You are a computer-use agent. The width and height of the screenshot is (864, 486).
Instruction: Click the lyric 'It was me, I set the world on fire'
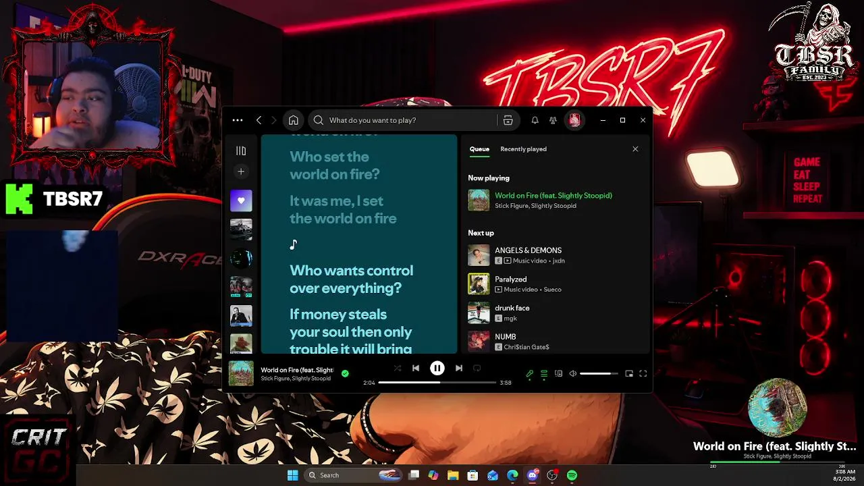343,209
